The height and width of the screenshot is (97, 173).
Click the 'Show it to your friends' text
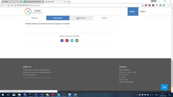[69, 36]
